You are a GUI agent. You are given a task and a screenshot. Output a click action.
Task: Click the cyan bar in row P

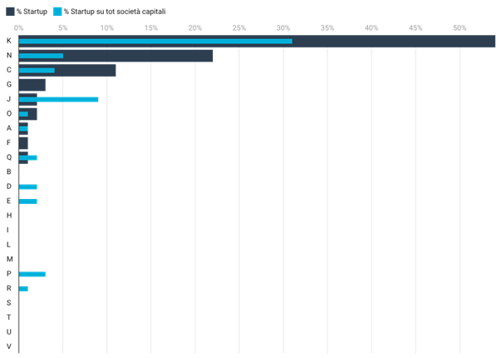[x=32, y=274]
